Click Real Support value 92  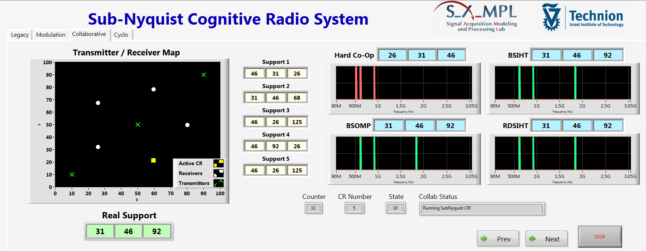(x=157, y=231)
